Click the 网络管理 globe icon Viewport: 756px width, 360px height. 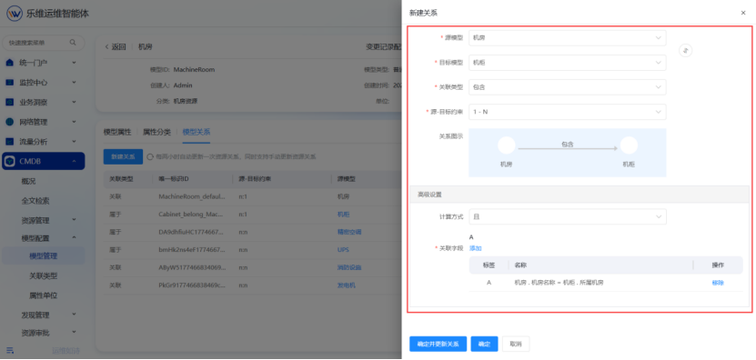(10, 122)
